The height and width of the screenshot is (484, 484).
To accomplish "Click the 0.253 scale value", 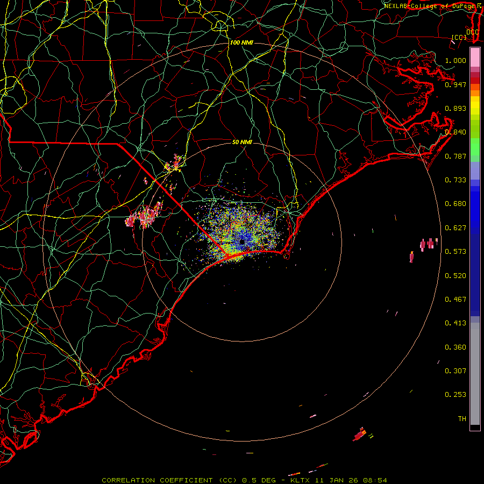I will click(x=455, y=395).
